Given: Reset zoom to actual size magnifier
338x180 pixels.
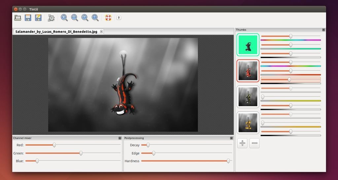Looking at the screenshot, I should [x=85, y=18].
